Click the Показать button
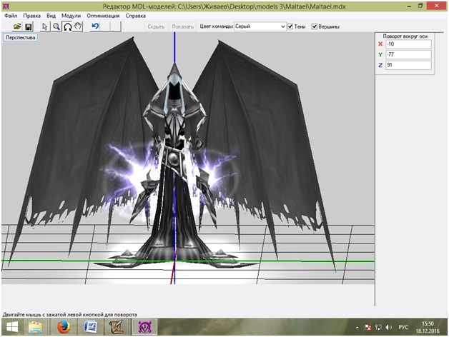The image size is (449, 337). tap(182, 26)
